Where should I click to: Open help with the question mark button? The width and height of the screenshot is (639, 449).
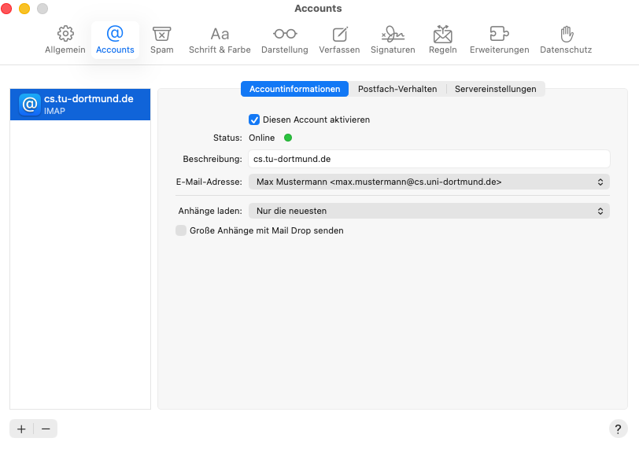pyautogui.click(x=619, y=429)
